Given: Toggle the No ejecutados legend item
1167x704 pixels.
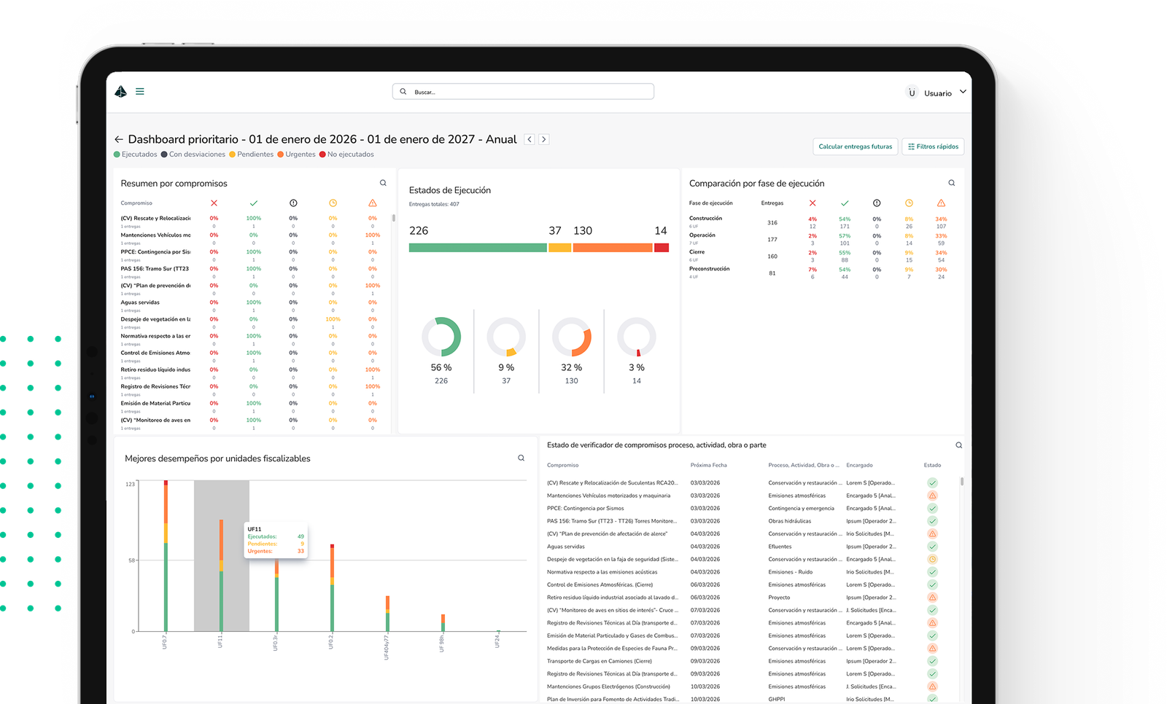Looking at the screenshot, I should (346, 155).
